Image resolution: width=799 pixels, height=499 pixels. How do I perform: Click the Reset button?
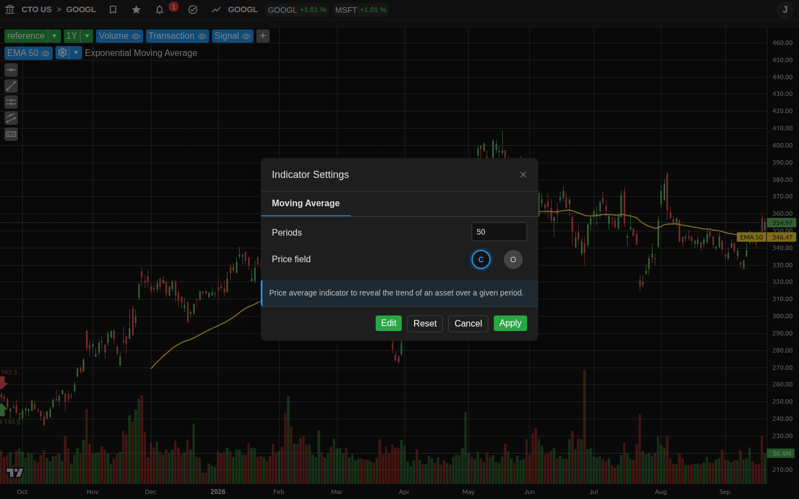click(425, 324)
